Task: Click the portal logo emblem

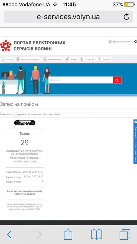Action: 6,46
